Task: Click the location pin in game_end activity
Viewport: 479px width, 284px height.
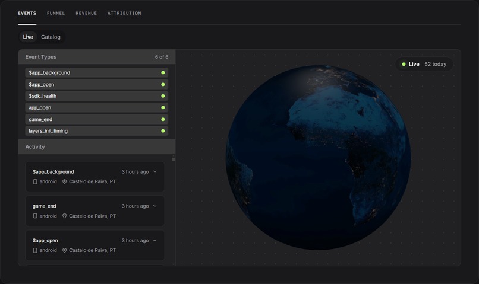Action: [x=64, y=216]
